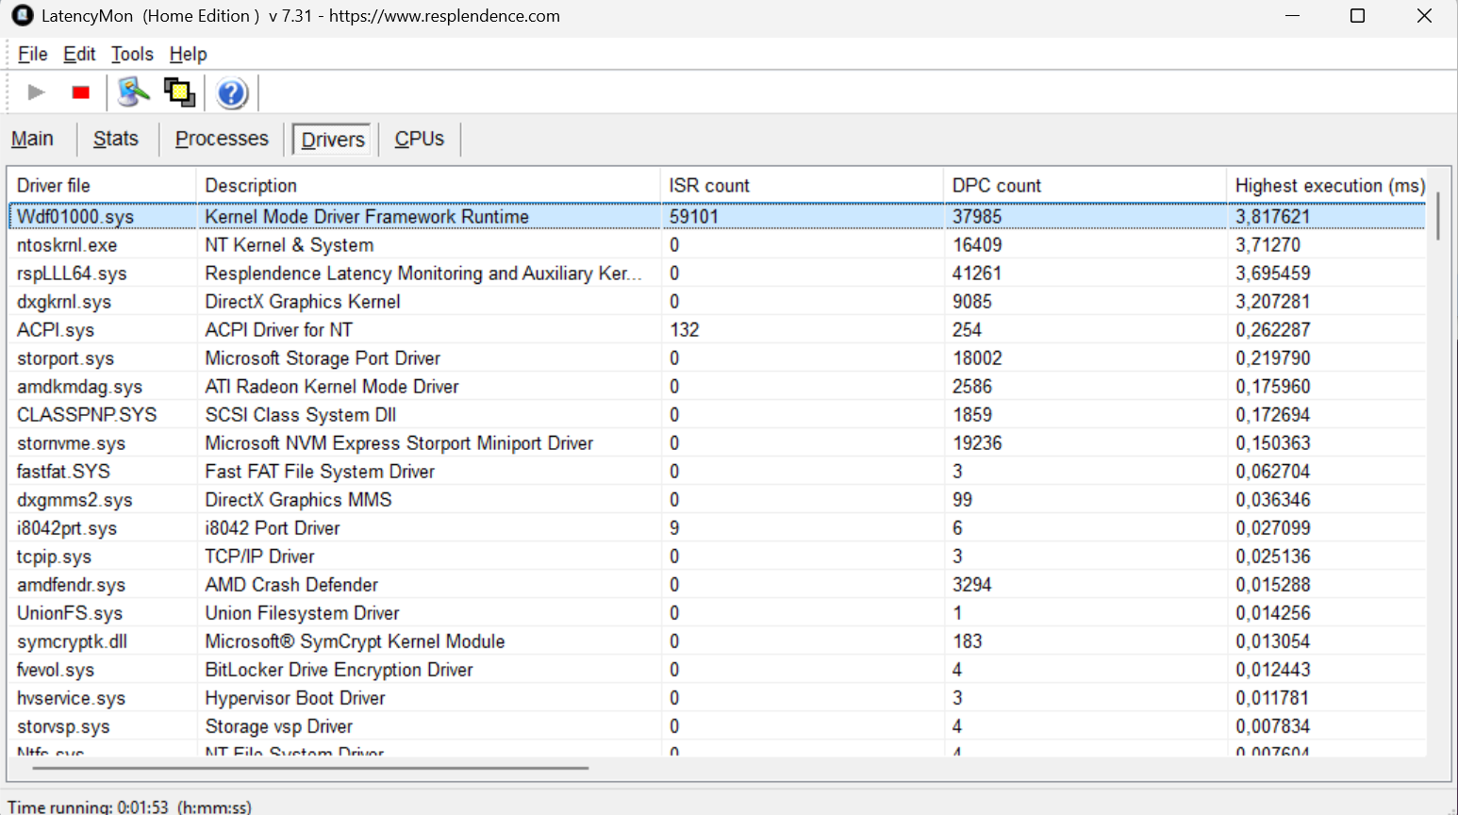Open the Help menu
Viewport: 1458px width, 815px height.
tap(188, 54)
